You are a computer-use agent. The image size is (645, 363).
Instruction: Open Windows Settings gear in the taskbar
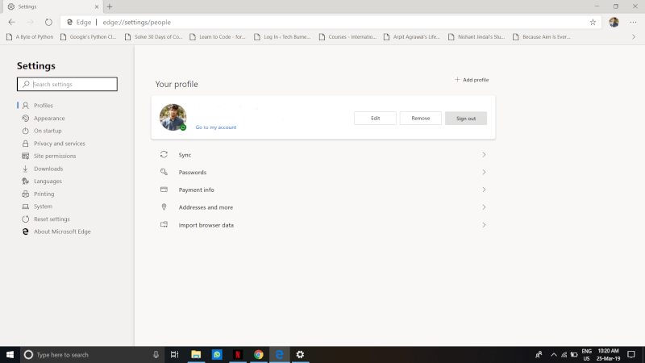click(x=300, y=354)
